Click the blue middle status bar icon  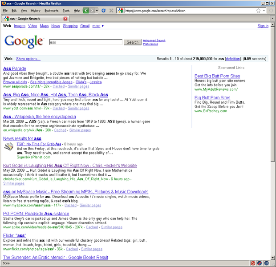click(260, 263)
